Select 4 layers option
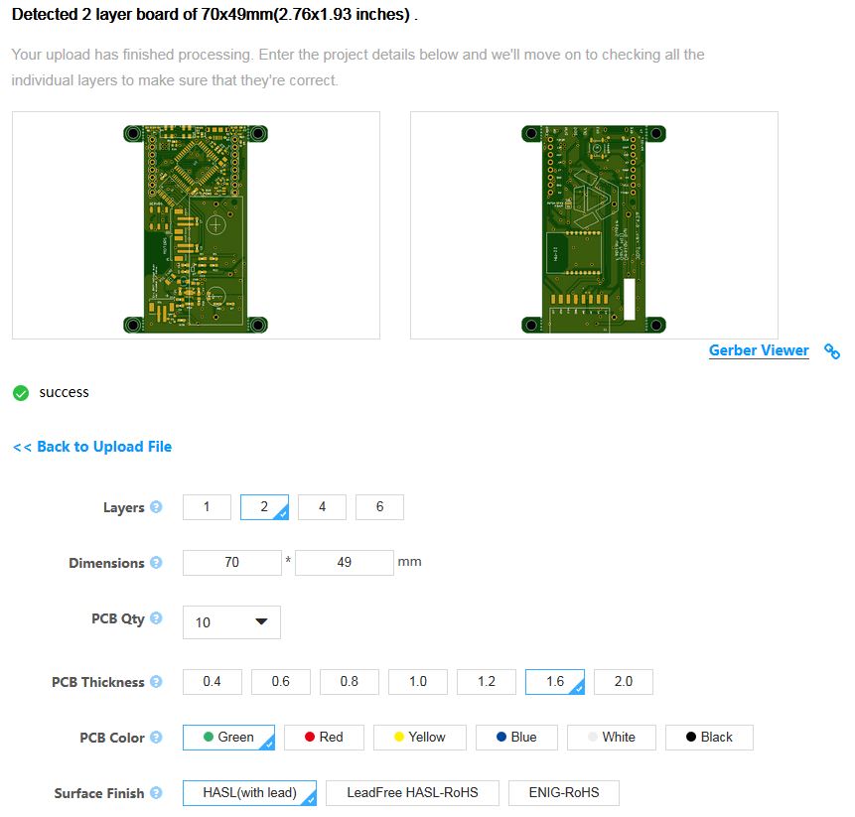This screenshot has height=817, width=855. (x=323, y=507)
